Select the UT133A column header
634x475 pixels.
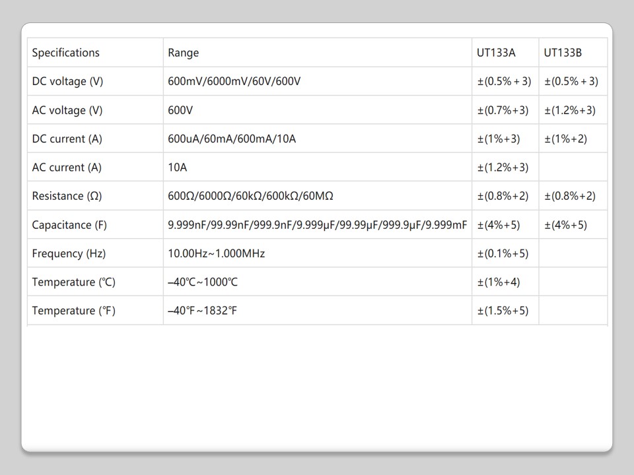tap(496, 53)
